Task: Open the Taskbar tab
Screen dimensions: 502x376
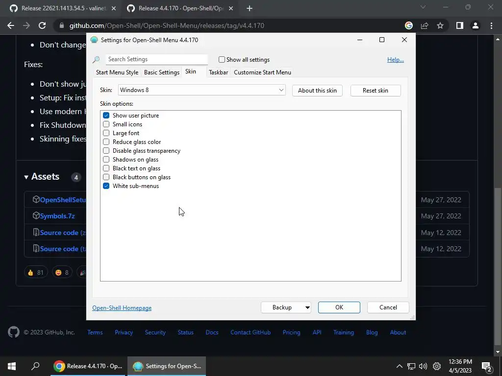Action: point(218,72)
